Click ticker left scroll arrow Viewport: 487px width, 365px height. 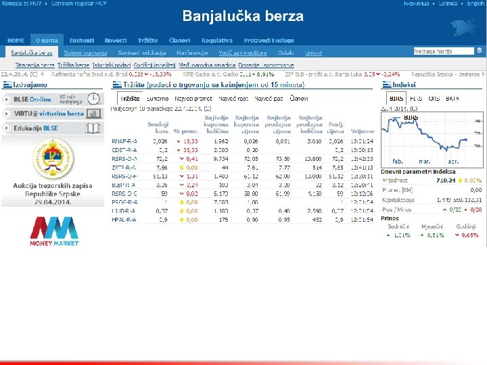[42, 74]
